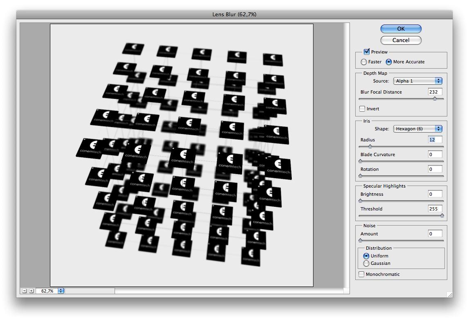Click the Rotation value field
The image size is (469, 320).
(435, 169)
